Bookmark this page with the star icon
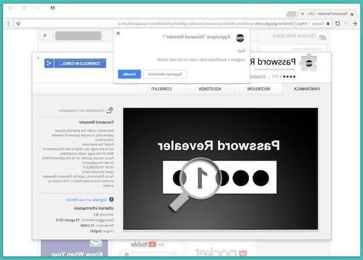Viewport: 363px width, 260px height. (x=18, y=23)
